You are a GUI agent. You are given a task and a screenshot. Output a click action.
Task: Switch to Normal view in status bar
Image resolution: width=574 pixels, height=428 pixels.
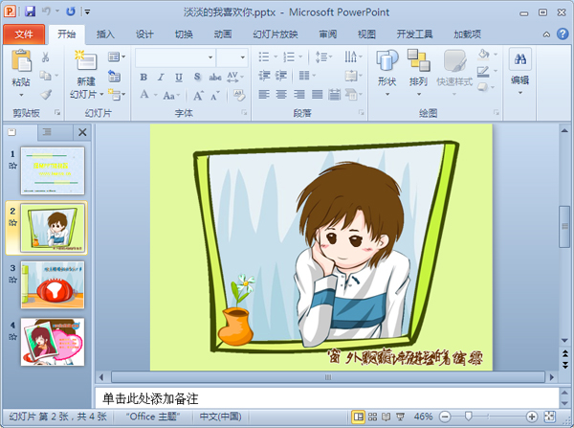pos(358,417)
